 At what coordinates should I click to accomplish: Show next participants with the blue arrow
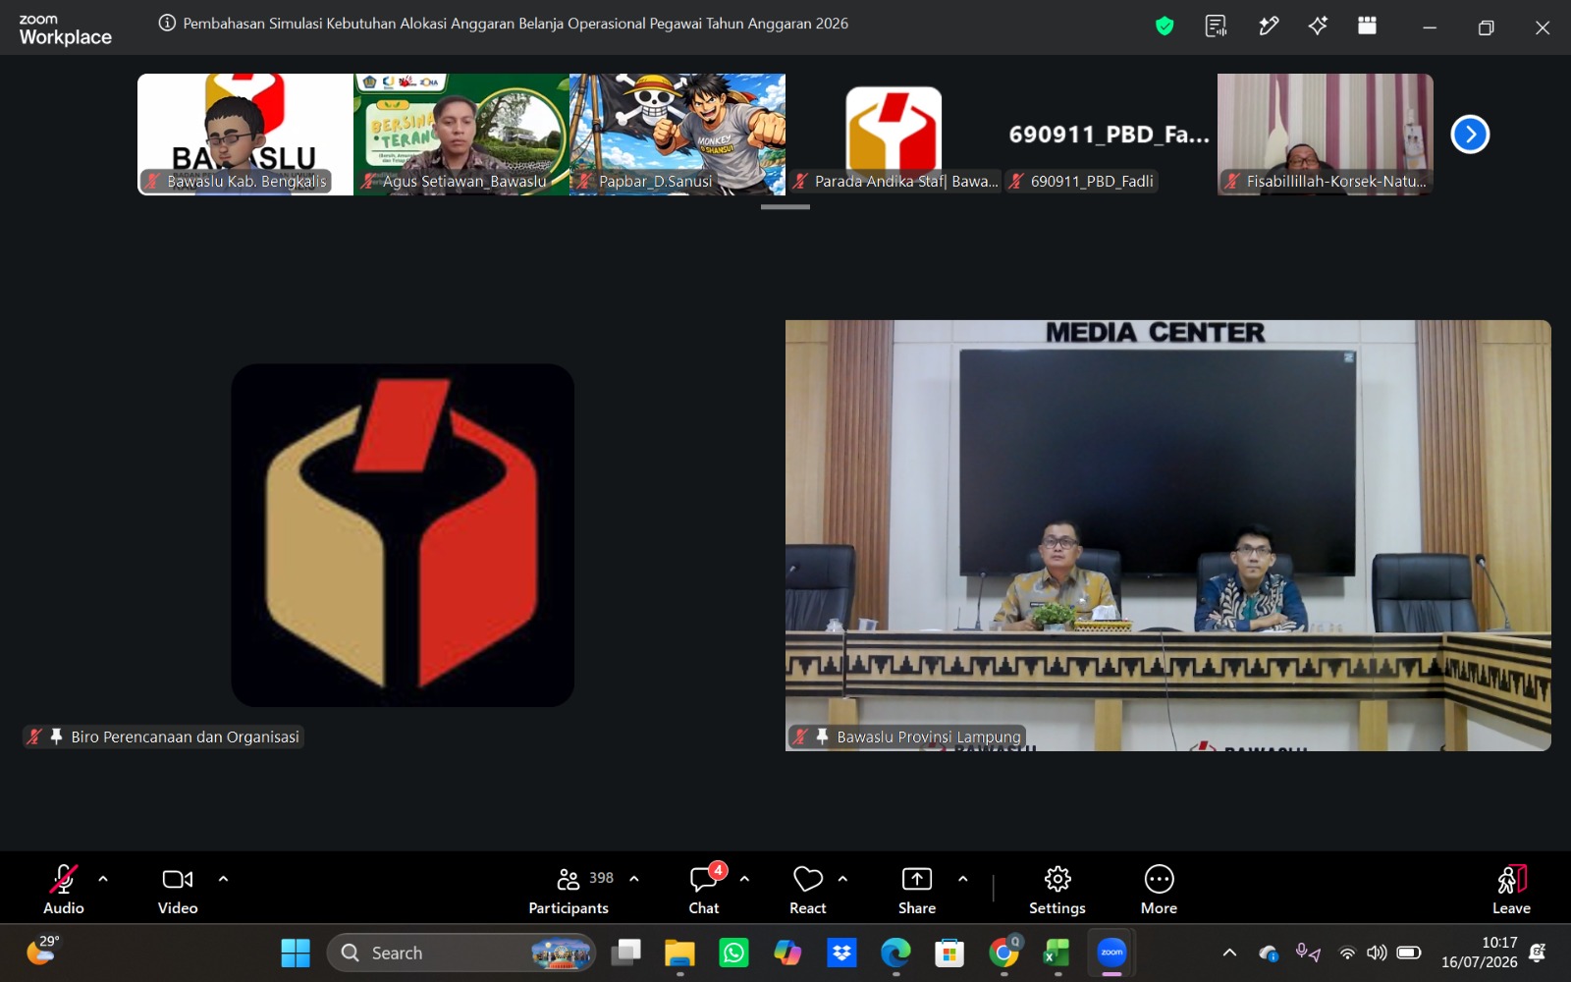tap(1470, 135)
